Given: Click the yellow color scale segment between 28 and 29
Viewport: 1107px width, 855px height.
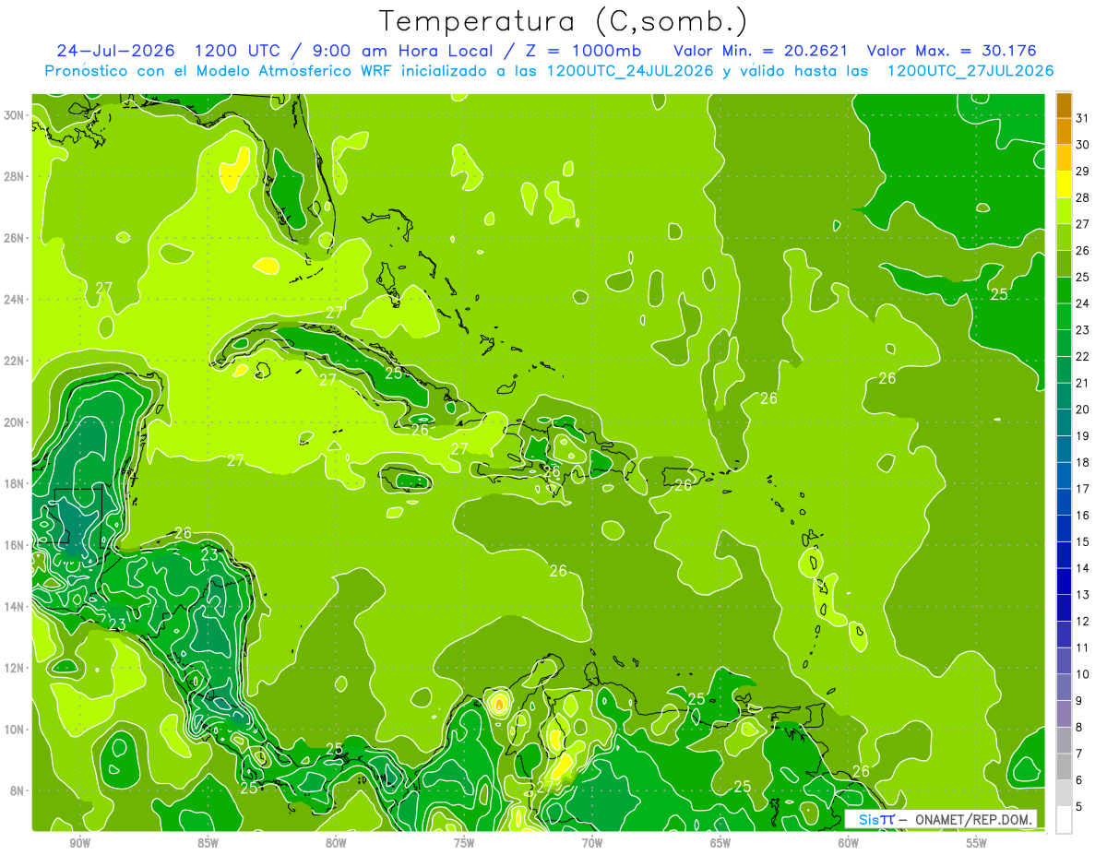Looking at the screenshot, I should click(1064, 184).
